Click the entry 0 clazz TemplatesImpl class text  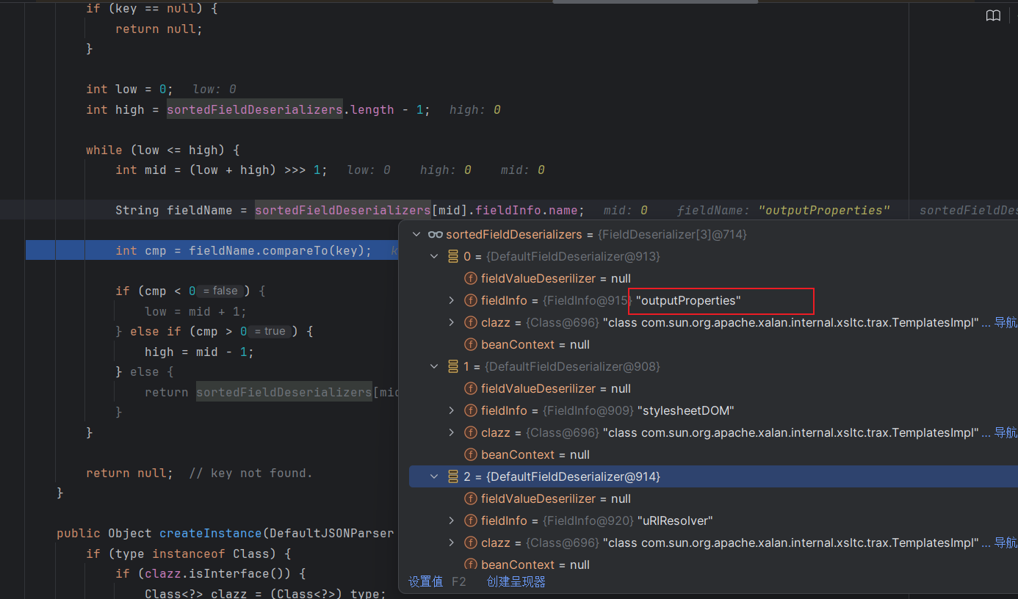(791, 322)
